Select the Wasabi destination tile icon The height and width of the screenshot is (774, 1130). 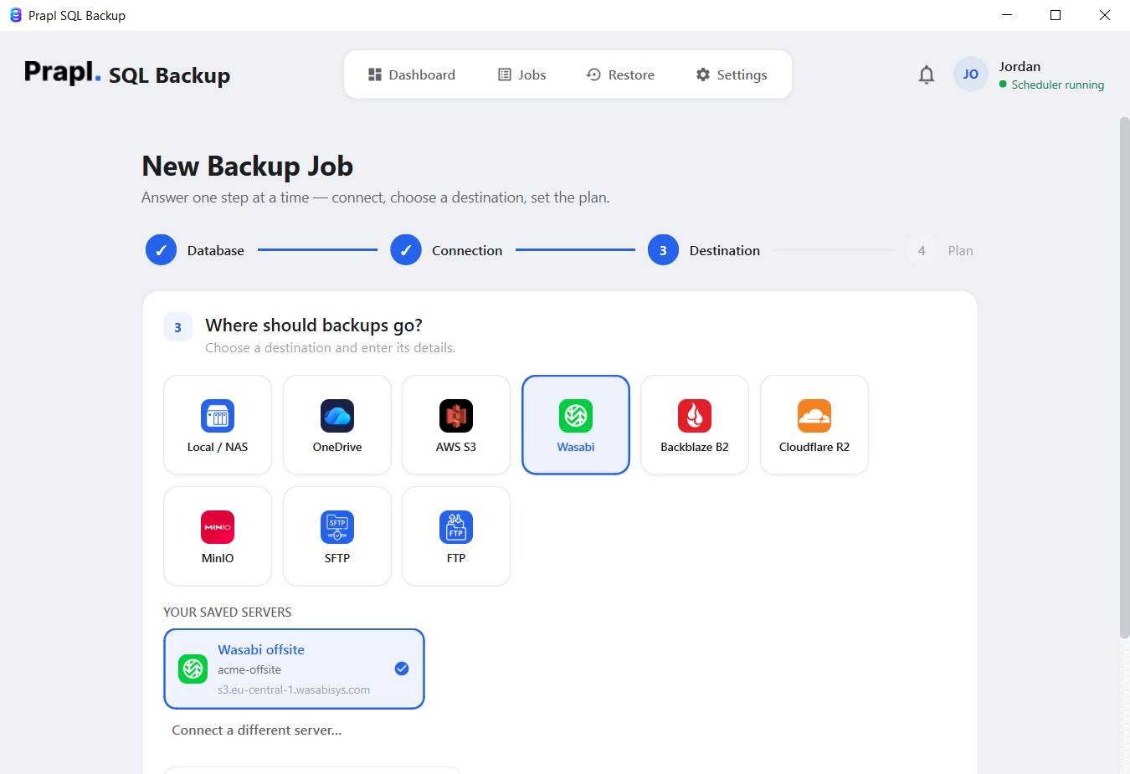click(576, 416)
